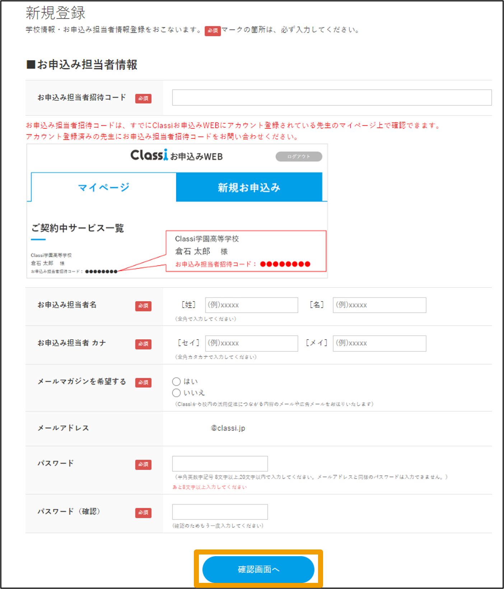
Task: Click the Classi お申込みWEB logo
Action: point(177,155)
